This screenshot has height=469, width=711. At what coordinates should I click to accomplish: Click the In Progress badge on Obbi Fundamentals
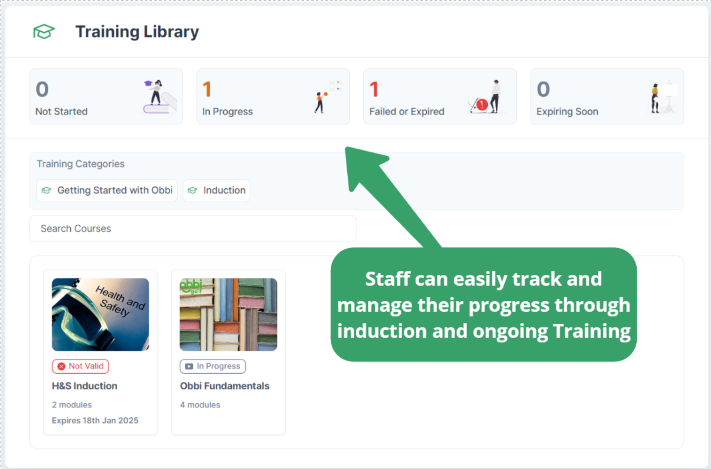pyautogui.click(x=213, y=366)
